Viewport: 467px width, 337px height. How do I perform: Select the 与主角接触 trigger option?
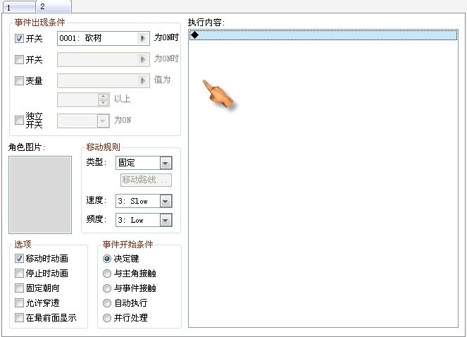tap(107, 273)
